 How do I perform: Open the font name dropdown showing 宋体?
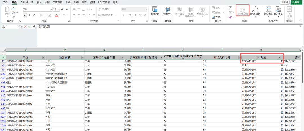52,9
